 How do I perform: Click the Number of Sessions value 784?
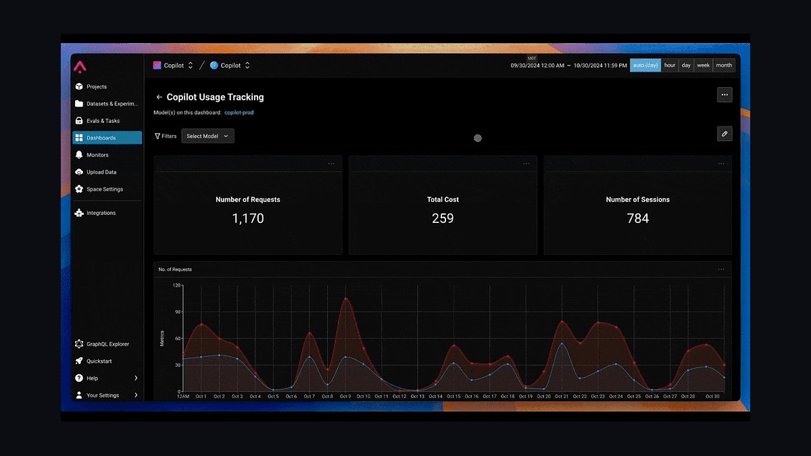[x=638, y=218]
